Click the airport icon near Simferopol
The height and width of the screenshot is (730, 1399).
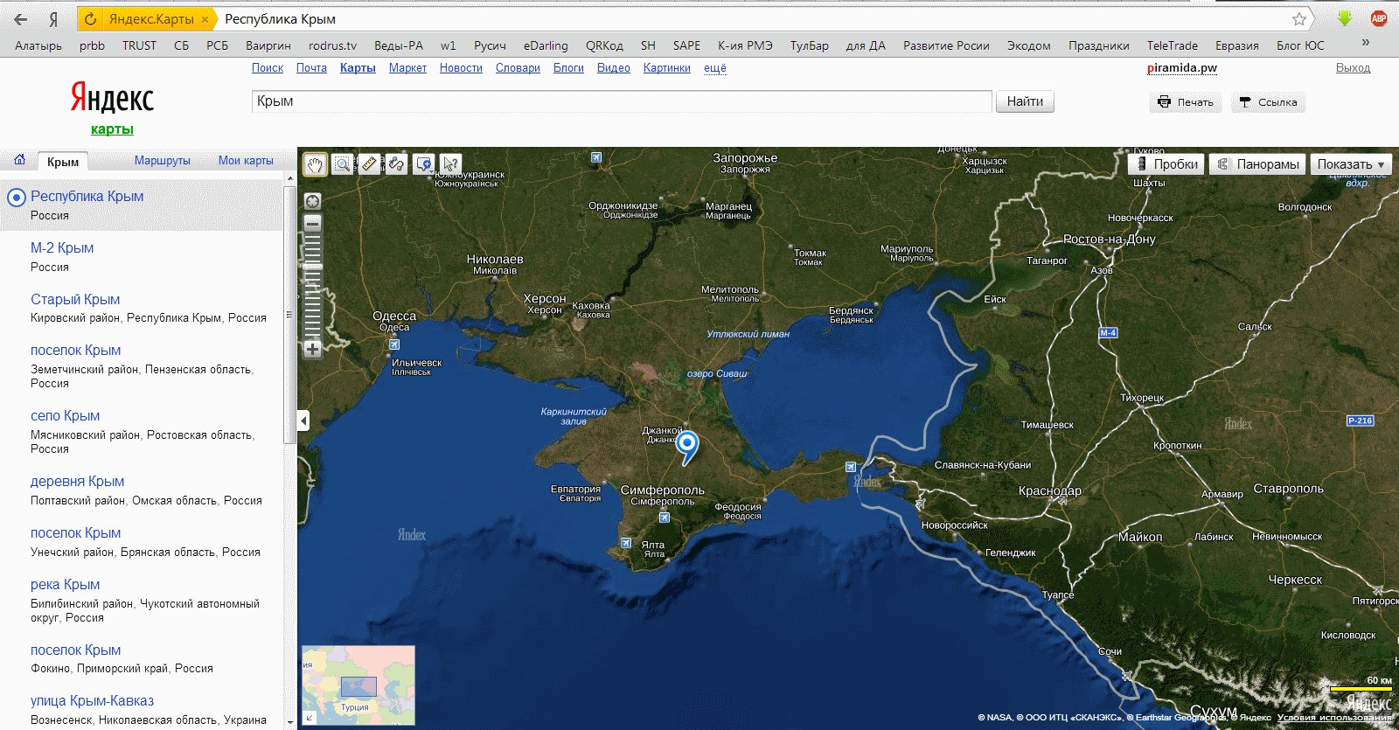tap(665, 518)
